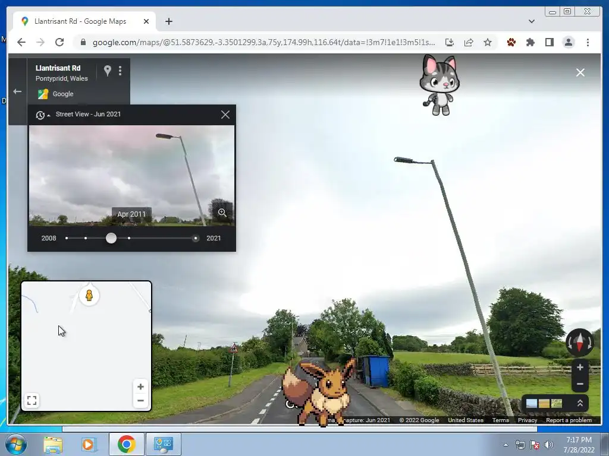The height and width of the screenshot is (456, 609).
Task: Open the Terms link
Action: point(500,420)
